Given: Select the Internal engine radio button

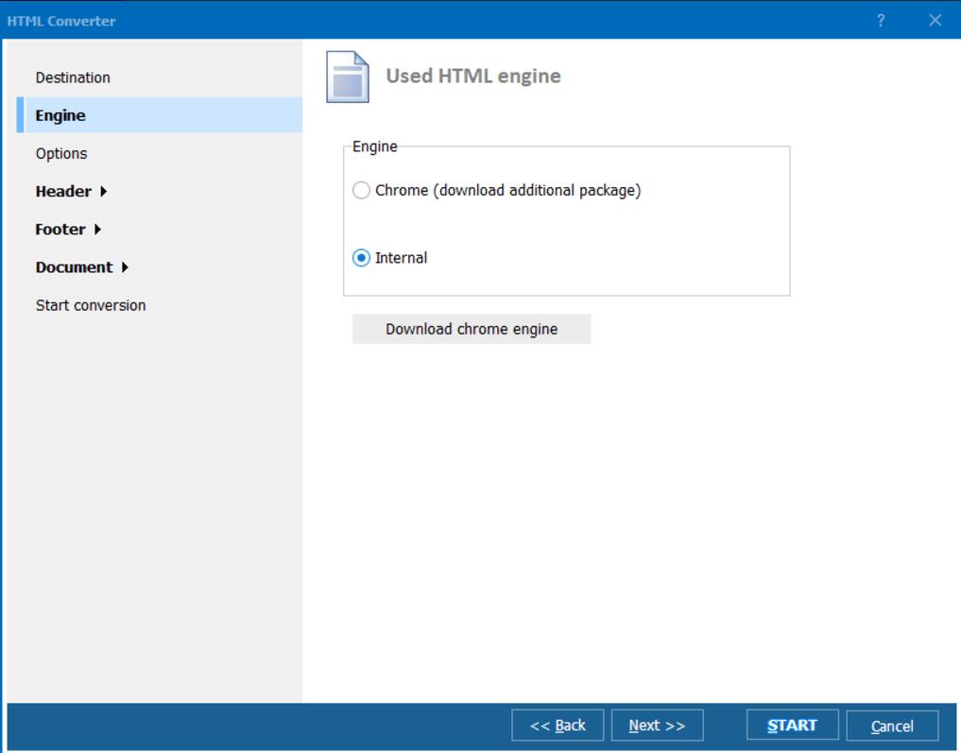Looking at the screenshot, I should (361, 258).
